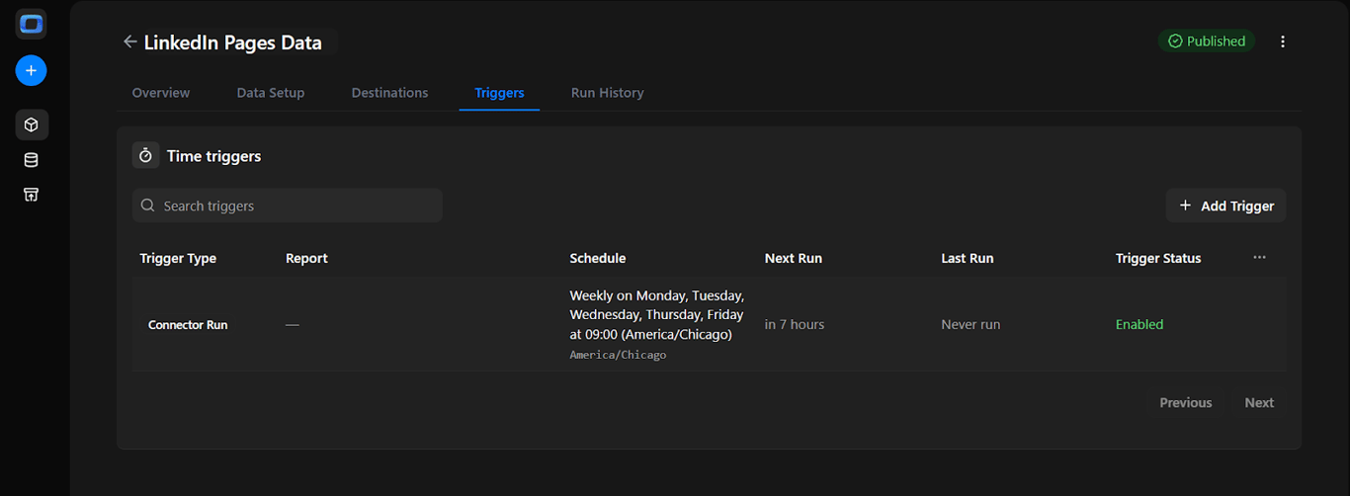Click the 'in 7 hours' cell
Image resolution: width=1350 pixels, height=496 pixels.
click(x=795, y=324)
